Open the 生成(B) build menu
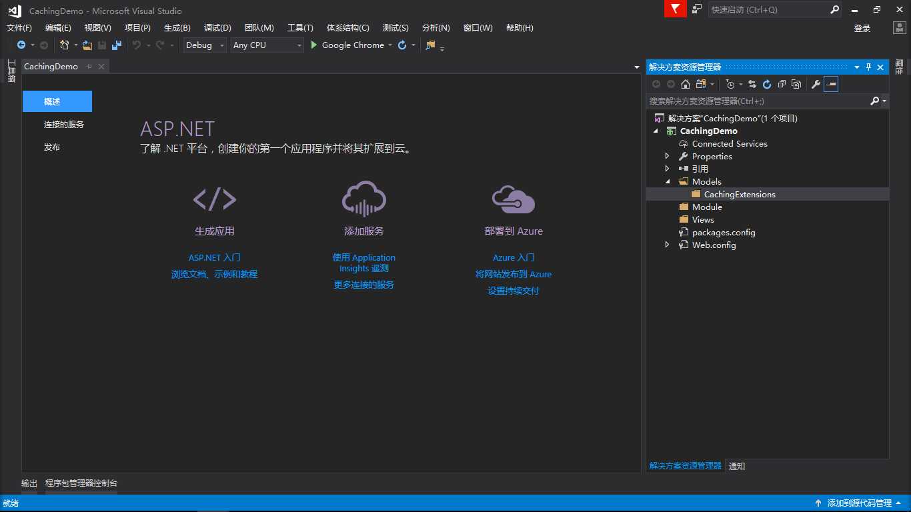Viewport: 911px width, 512px height. [x=177, y=27]
